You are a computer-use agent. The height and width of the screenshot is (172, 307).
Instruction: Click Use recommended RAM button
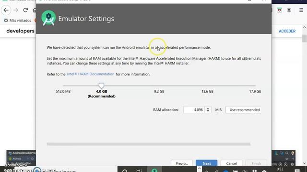(243, 110)
